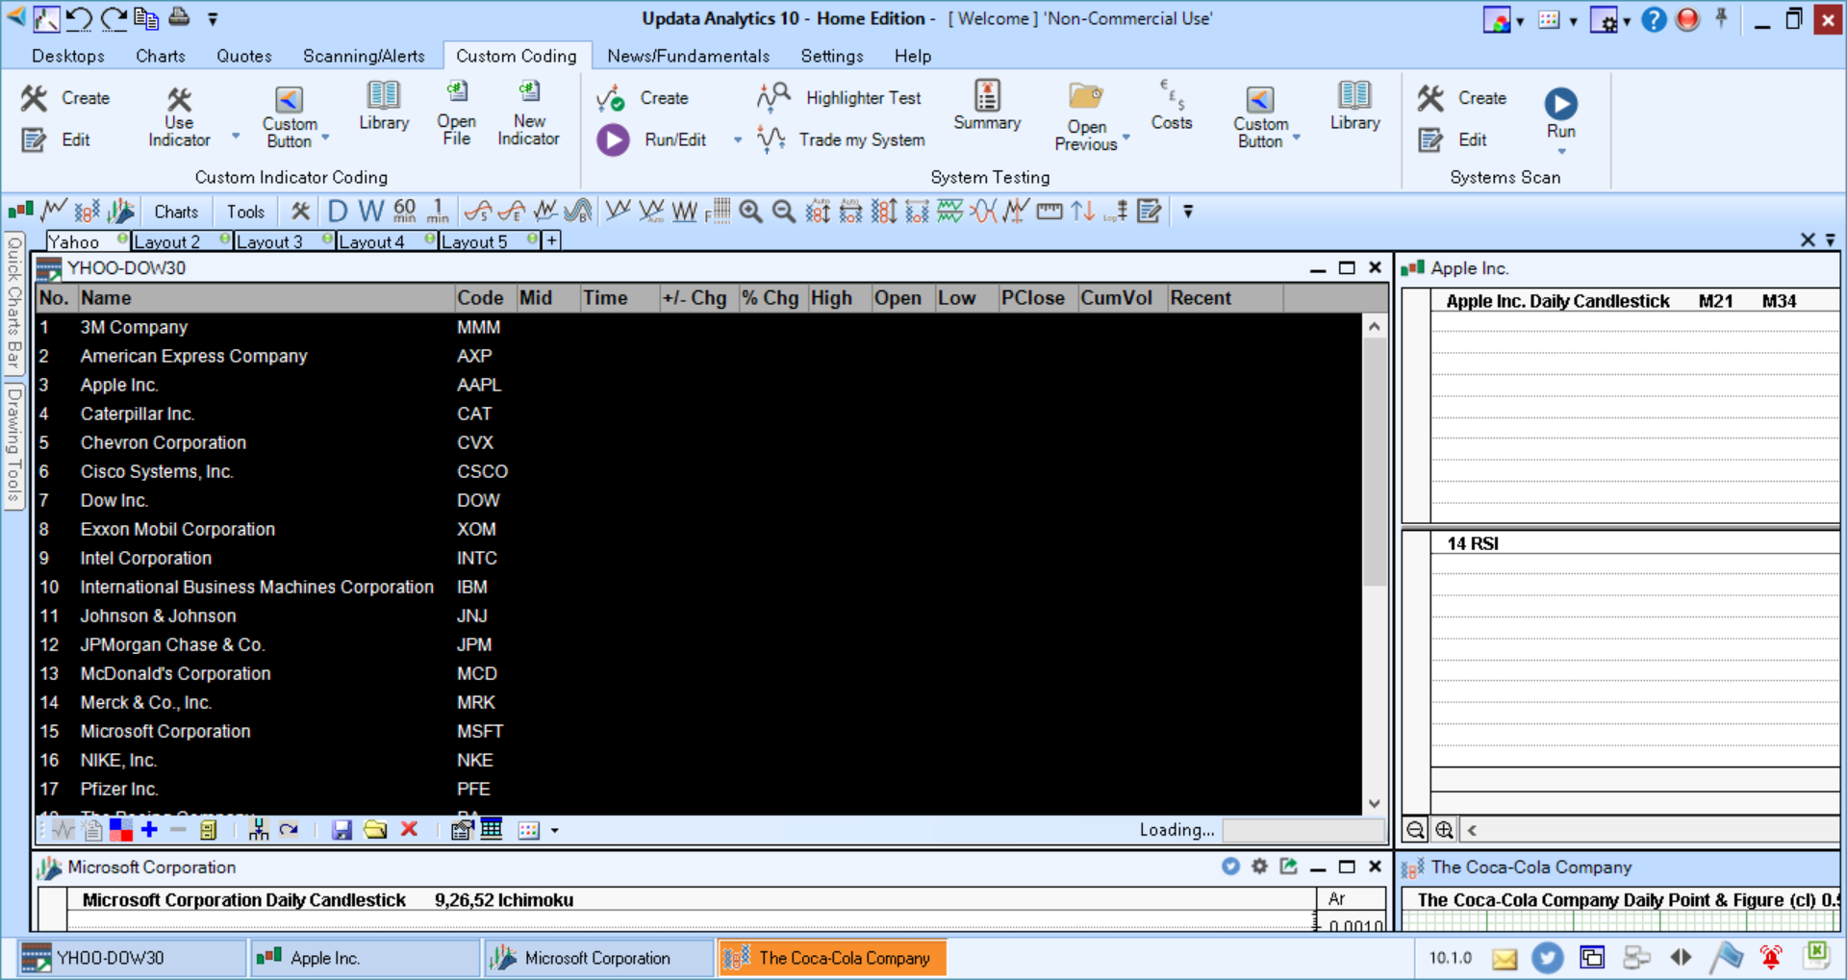This screenshot has height=980, width=1847.
Task: Click the purple Run/Edit system play icon
Action: coord(613,140)
